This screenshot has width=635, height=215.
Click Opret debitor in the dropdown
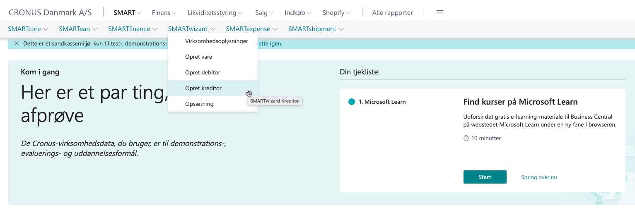[203, 72]
